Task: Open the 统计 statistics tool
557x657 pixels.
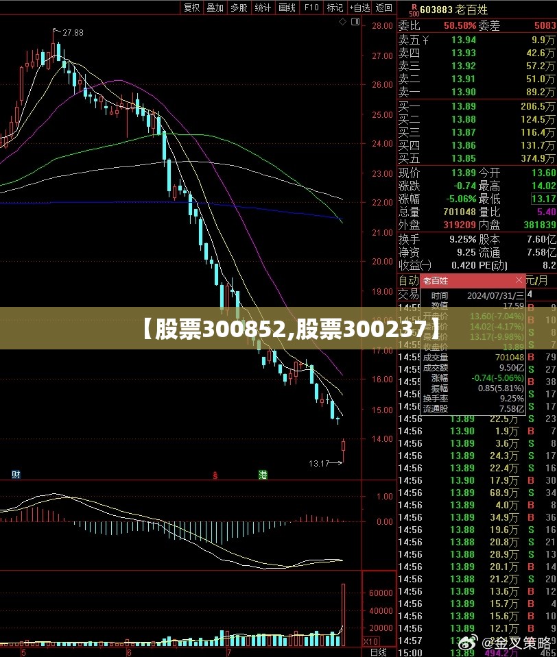Action: click(x=263, y=8)
